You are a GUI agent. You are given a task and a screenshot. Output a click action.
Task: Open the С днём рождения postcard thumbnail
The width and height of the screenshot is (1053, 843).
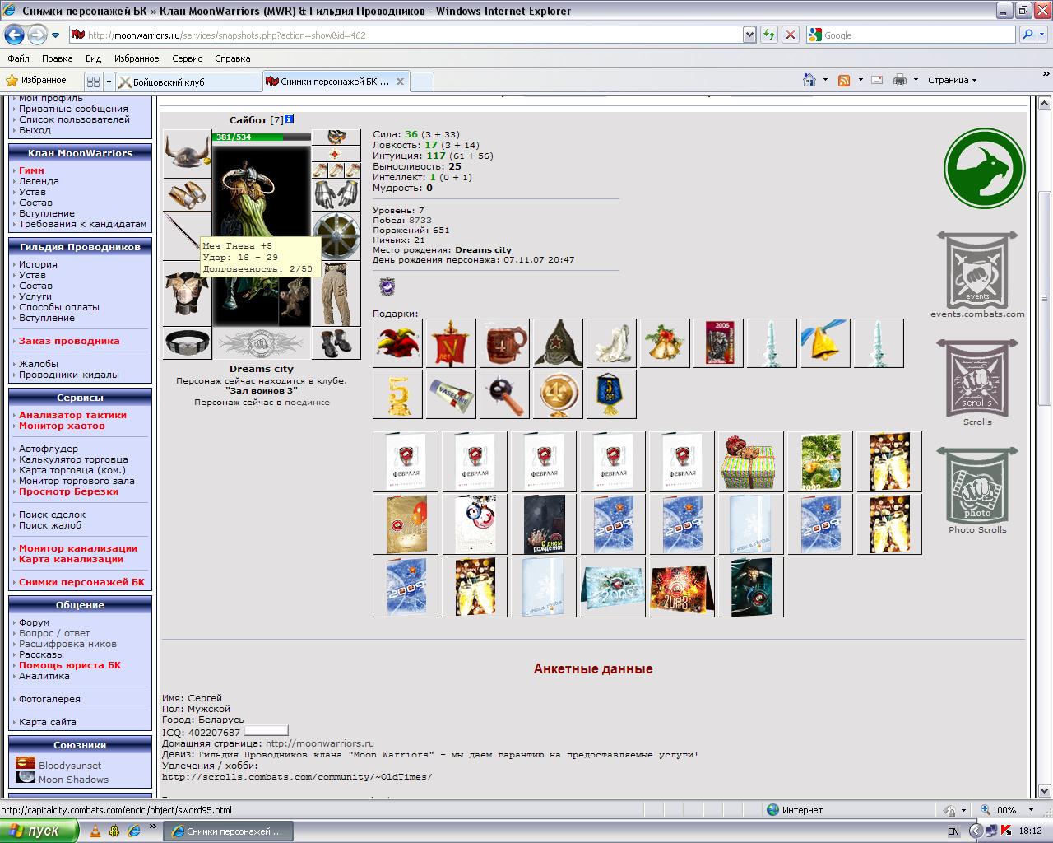pos(544,524)
